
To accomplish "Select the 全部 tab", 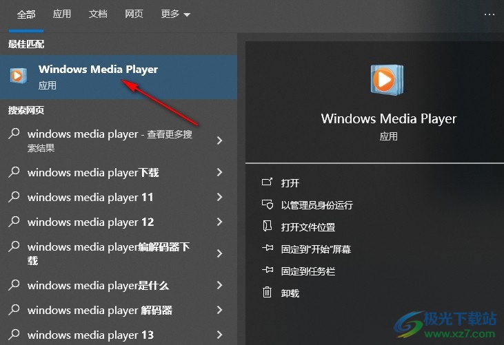I will 26,14.
